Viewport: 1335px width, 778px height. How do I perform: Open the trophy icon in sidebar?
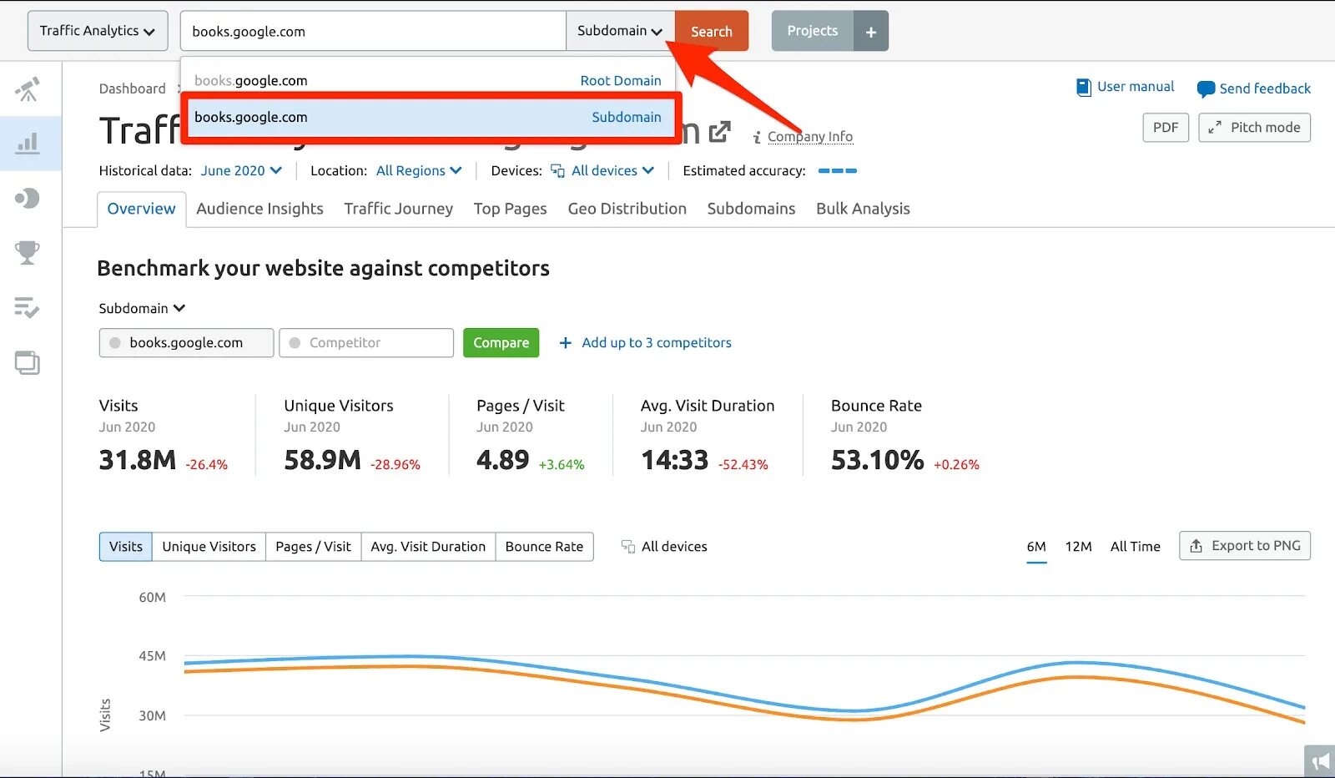[x=28, y=252]
